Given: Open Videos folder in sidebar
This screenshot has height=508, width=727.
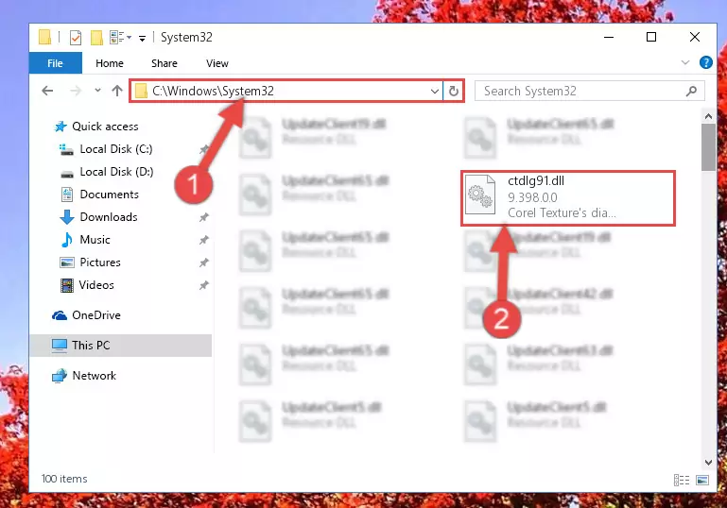Looking at the screenshot, I should click(96, 285).
